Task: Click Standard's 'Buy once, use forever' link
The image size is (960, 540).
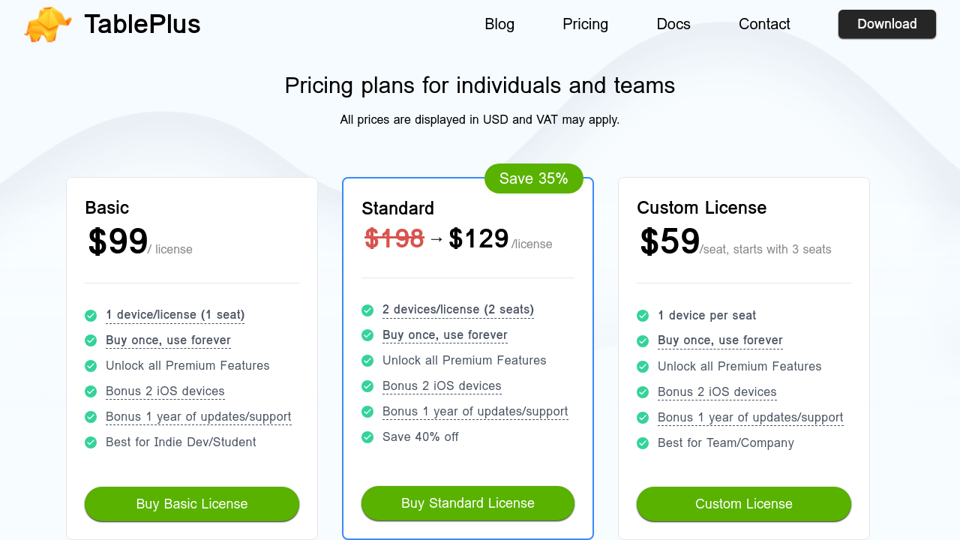Action: (445, 335)
